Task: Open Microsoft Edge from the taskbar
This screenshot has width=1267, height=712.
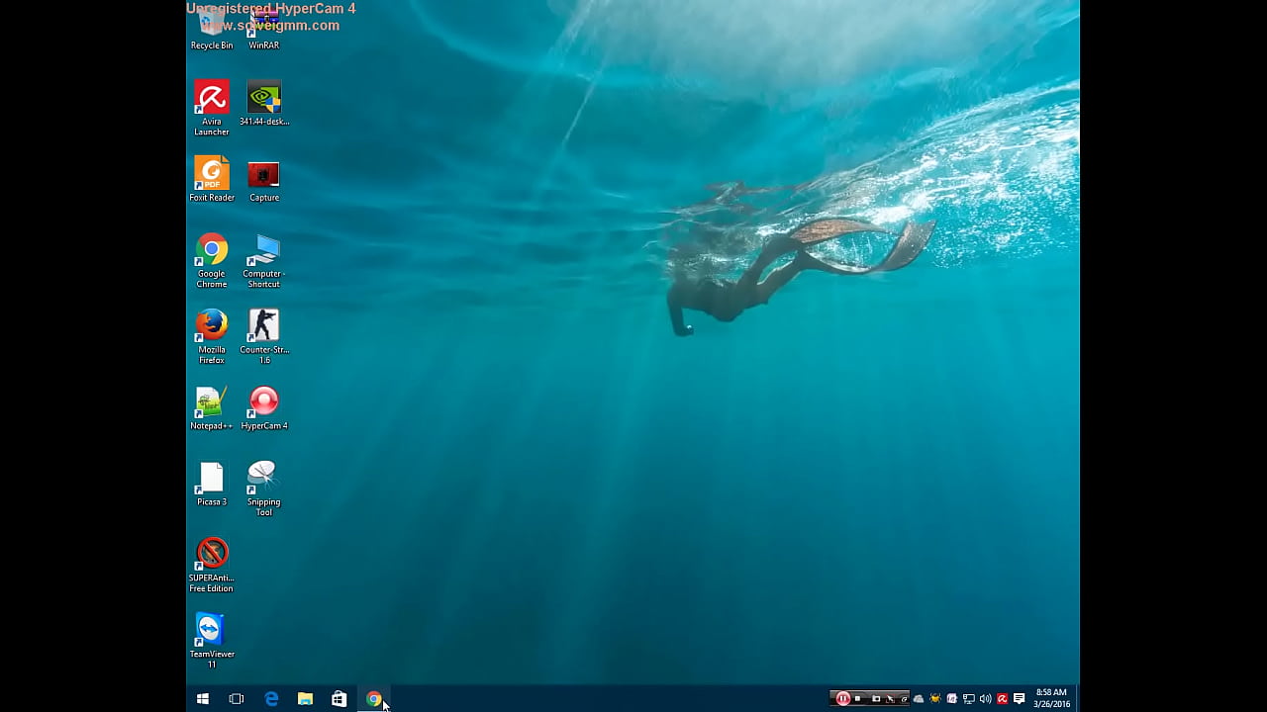Action: [271, 699]
